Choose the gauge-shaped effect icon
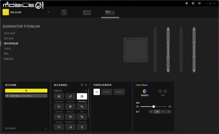This screenshot has width=219, height=134. click(59, 127)
